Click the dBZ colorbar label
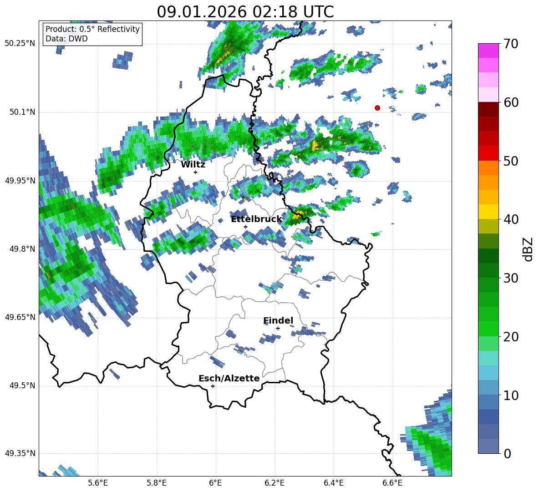The height and width of the screenshot is (492, 539). (529, 249)
